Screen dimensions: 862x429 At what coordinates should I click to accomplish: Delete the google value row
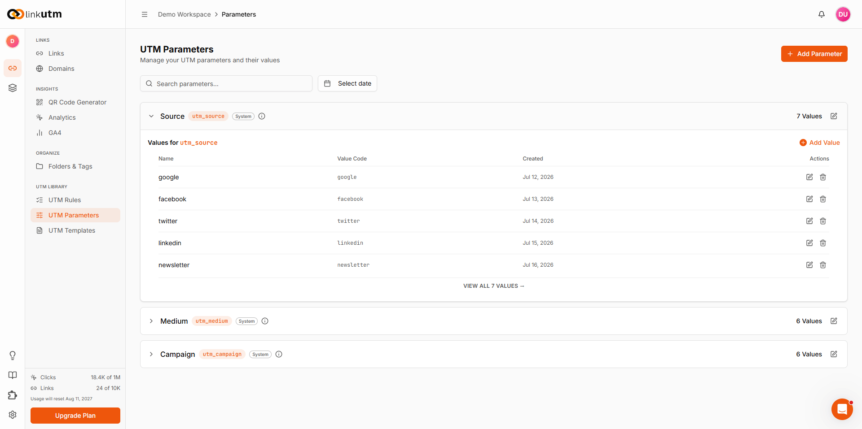pyautogui.click(x=823, y=177)
